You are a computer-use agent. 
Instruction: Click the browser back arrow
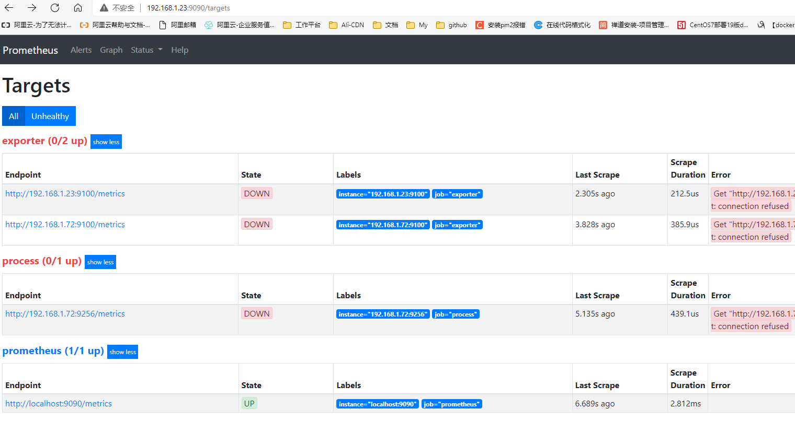pyautogui.click(x=9, y=8)
